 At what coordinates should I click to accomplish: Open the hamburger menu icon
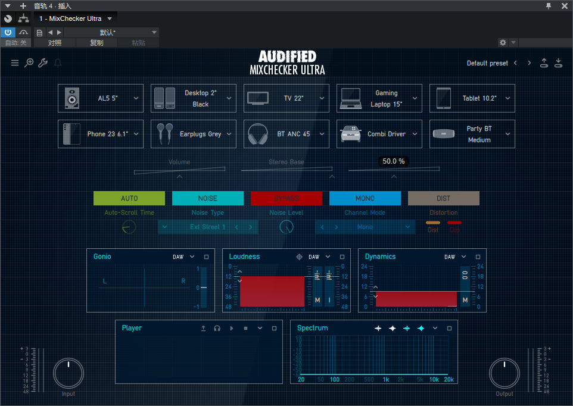point(15,63)
